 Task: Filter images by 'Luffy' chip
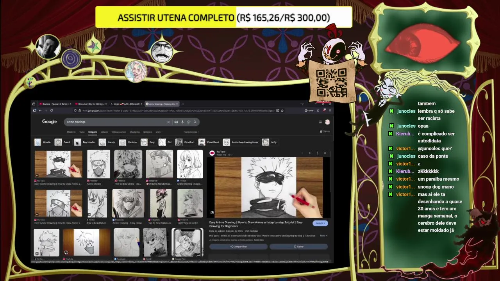[x=270, y=142]
